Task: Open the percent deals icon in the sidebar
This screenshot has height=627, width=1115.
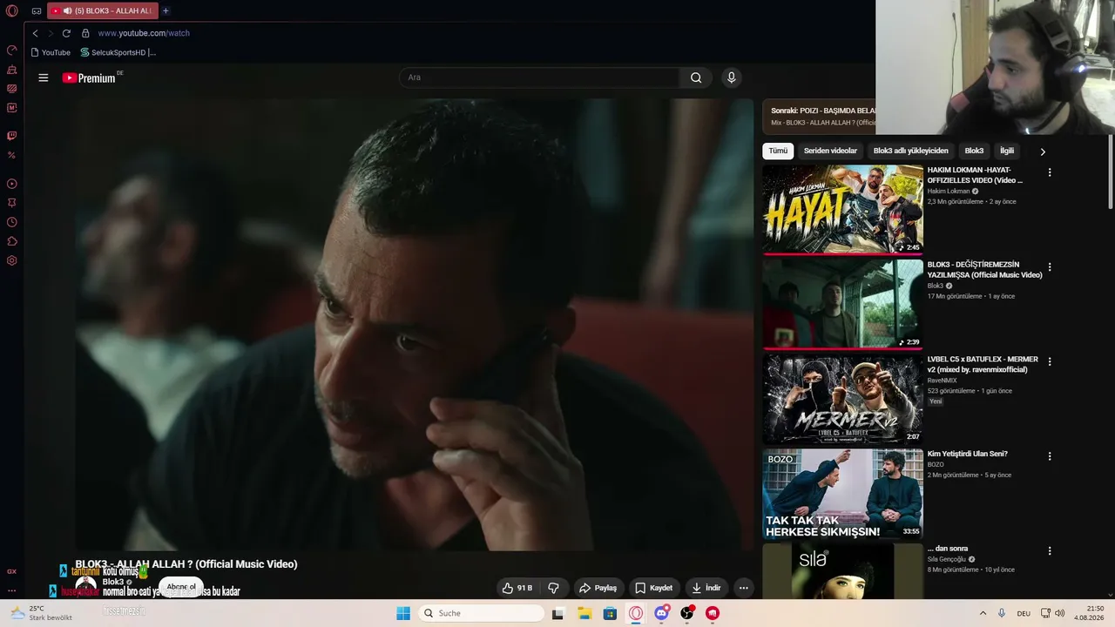Action: click(11, 155)
